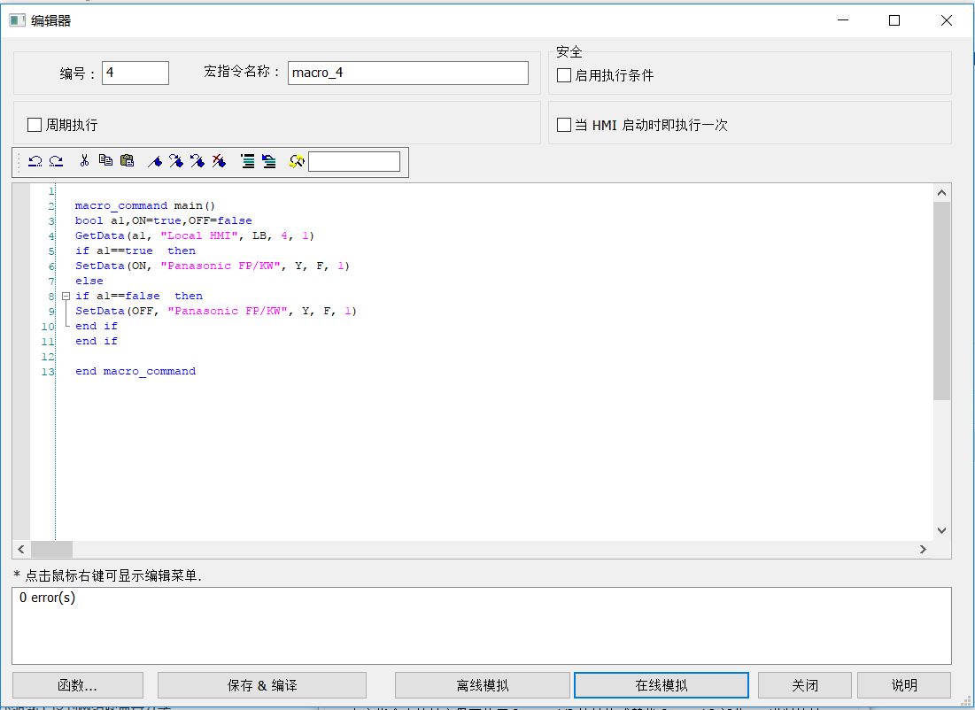This screenshot has height=710, width=975.
Task: Click the vertical scrollbar thumb in editor
Action: 941,301
